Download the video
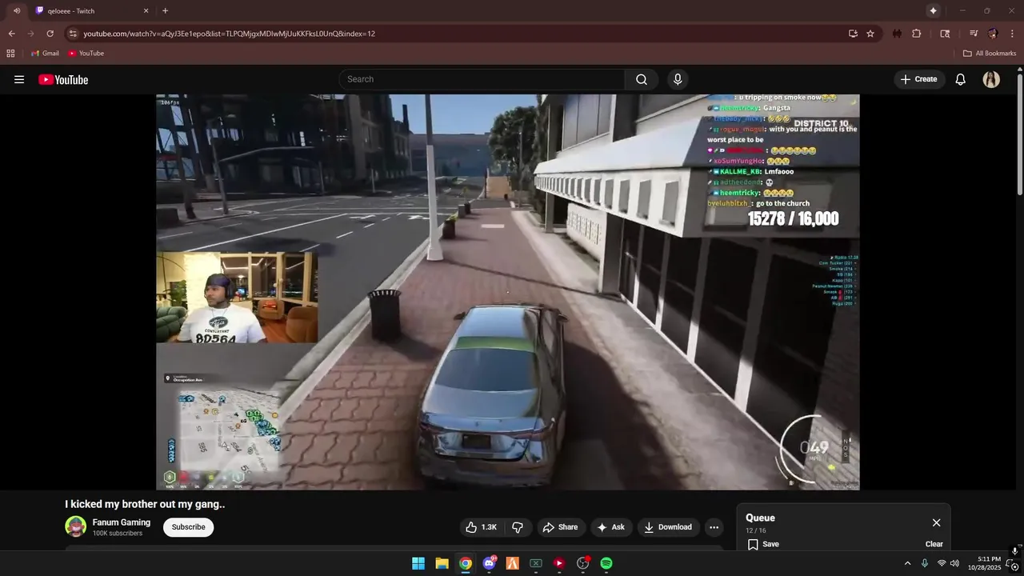Image resolution: width=1024 pixels, height=576 pixels. [668, 527]
